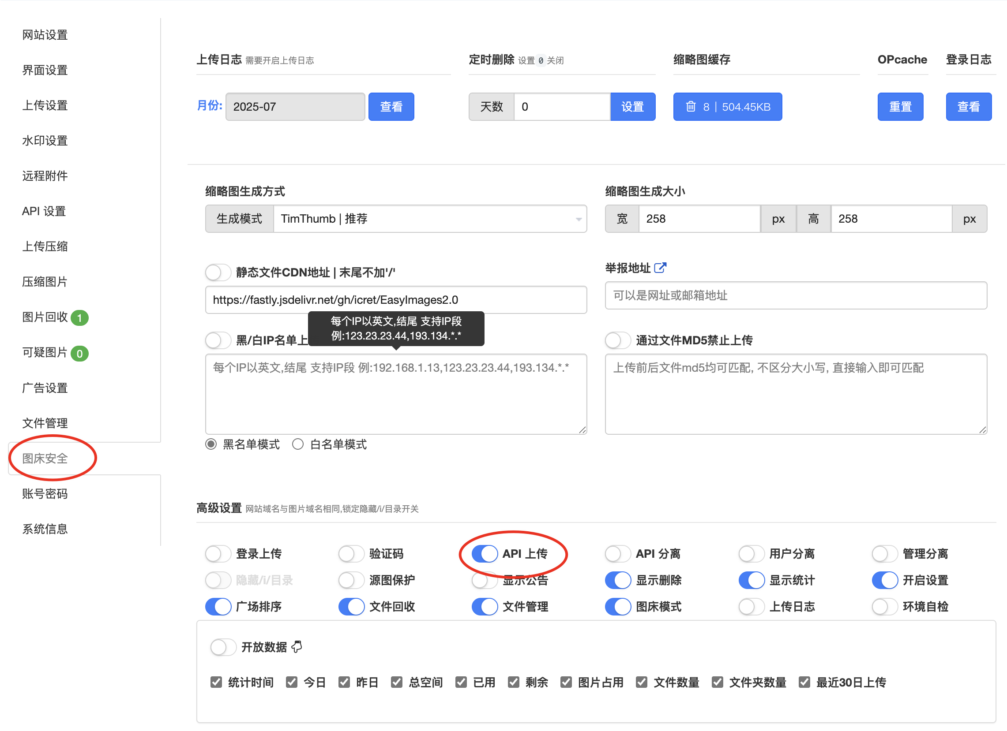Image resolution: width=1007 pixels, height=731 pixels.
Task: Switch to the 系统信息 section
Action: pyautogui.click(x=45, y=528)
